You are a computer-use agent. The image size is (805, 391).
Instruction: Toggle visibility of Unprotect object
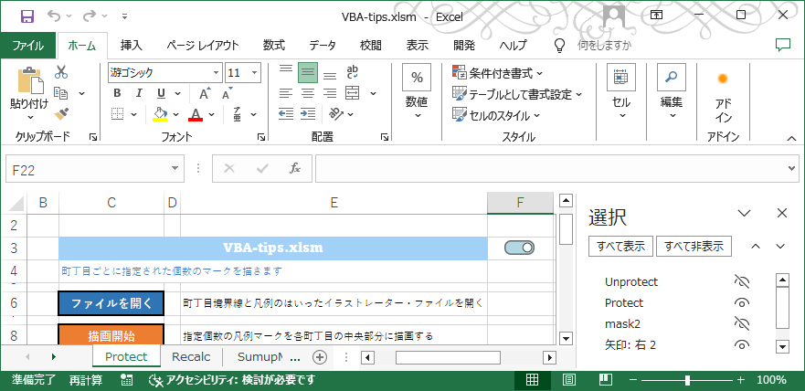742,282
